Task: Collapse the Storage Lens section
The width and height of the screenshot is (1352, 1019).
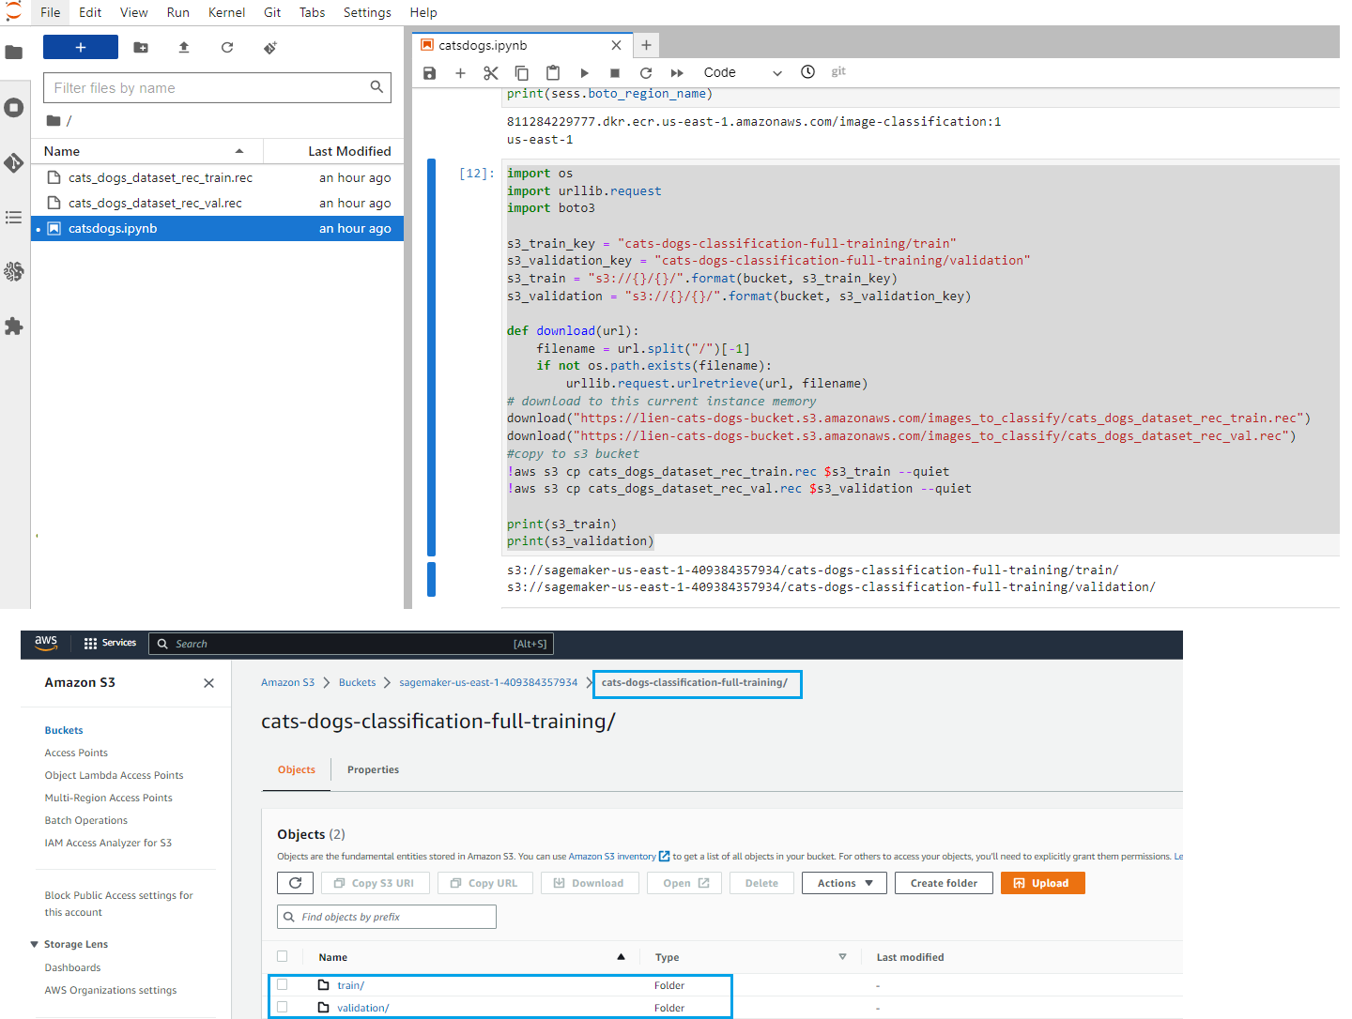Action: (x=35, y=944)
